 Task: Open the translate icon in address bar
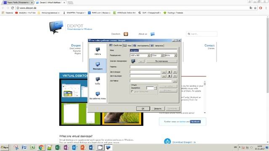tap(251, 8)
